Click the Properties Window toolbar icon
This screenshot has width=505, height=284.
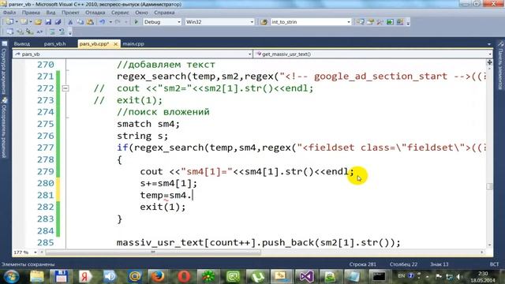(370, 22)
